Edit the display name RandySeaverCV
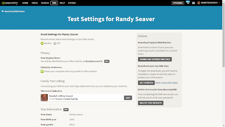225x127 pixels. pyautogui.click(x=107, y=61)
